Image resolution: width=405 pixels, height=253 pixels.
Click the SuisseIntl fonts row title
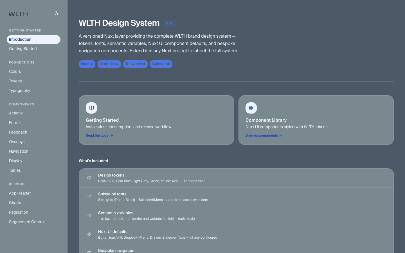point(112,194)
